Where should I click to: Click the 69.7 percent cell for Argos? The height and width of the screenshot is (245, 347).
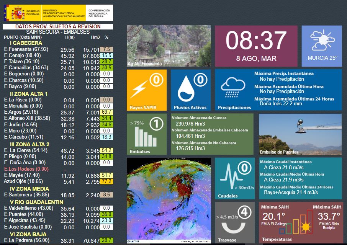(x=106, y=112)
